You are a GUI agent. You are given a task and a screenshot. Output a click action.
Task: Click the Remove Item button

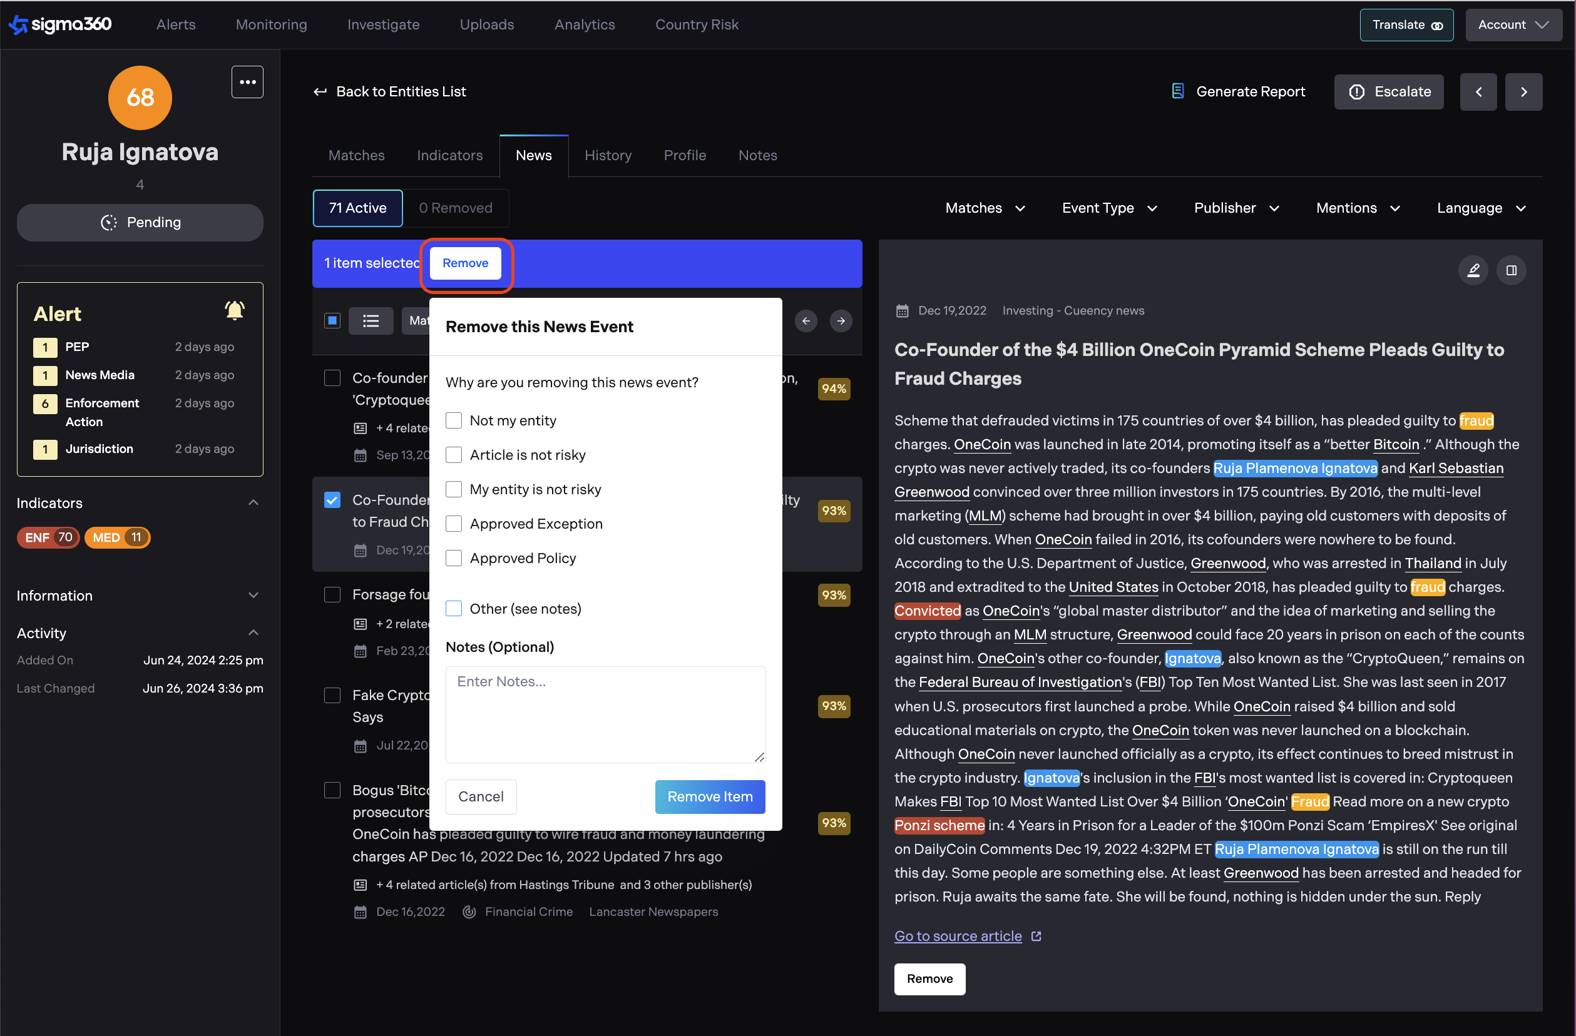(709, 796)
